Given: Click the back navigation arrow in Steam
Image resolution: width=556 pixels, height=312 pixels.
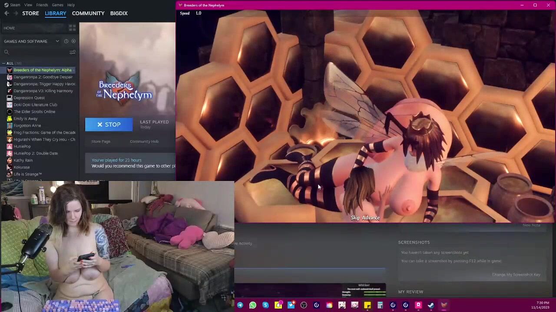Looking at the screenshot, I should point(7,13).
